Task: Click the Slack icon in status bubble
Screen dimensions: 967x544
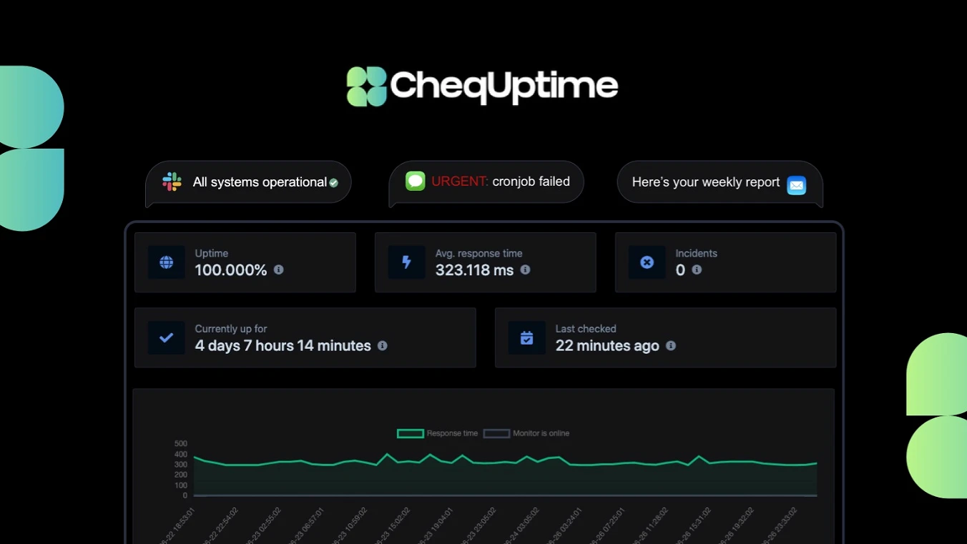Action: point(172,182)
